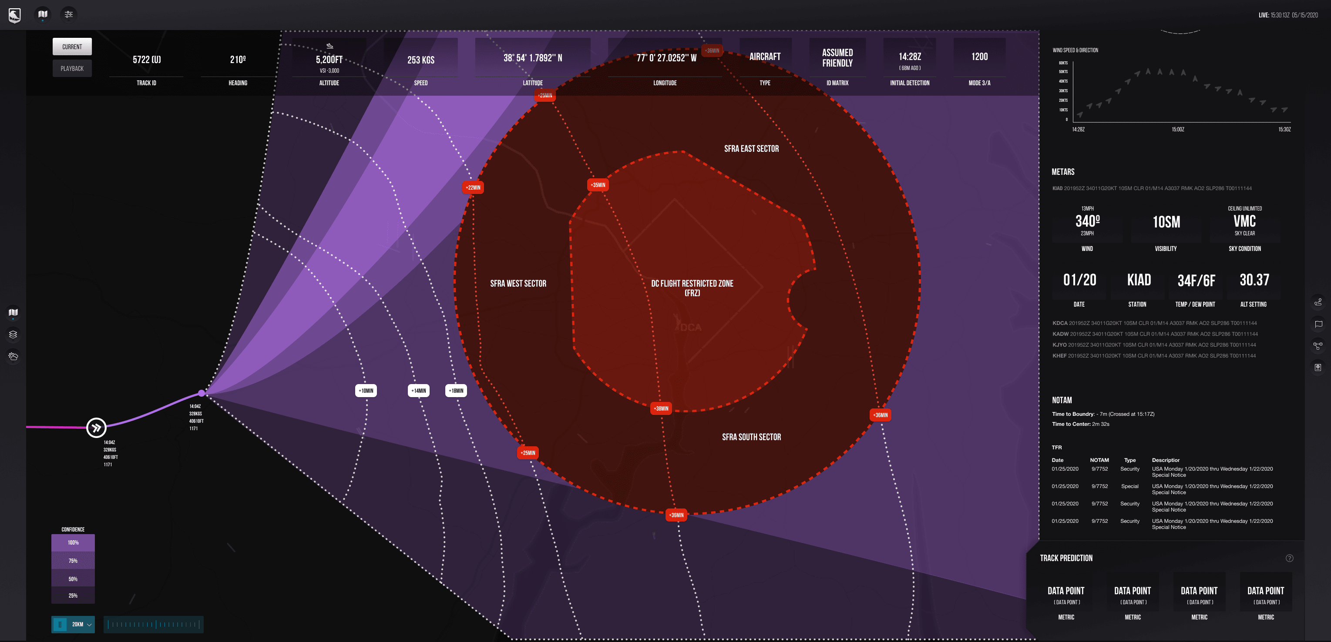Click the ruler icon beside 20KM scale
This screenshot has height=642, width=1331.
(60, 625)
